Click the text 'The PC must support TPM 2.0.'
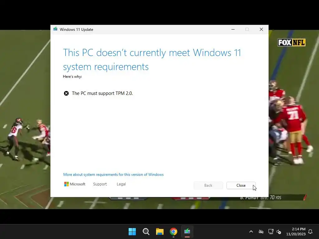 tap(102, 93)
